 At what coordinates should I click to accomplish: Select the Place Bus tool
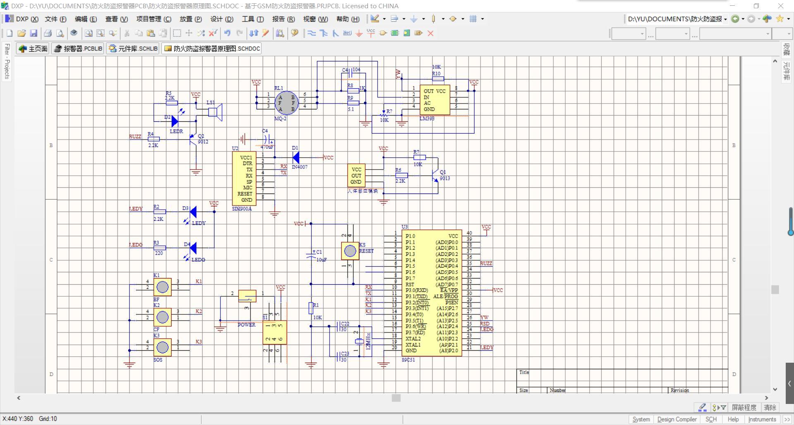[x=324, y=33]
